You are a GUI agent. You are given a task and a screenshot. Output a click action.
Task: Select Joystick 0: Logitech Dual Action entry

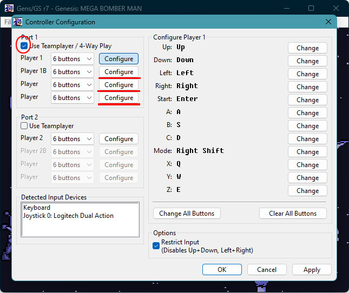68,216
